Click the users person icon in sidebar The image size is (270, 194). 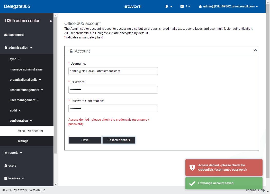click(6, 166)
